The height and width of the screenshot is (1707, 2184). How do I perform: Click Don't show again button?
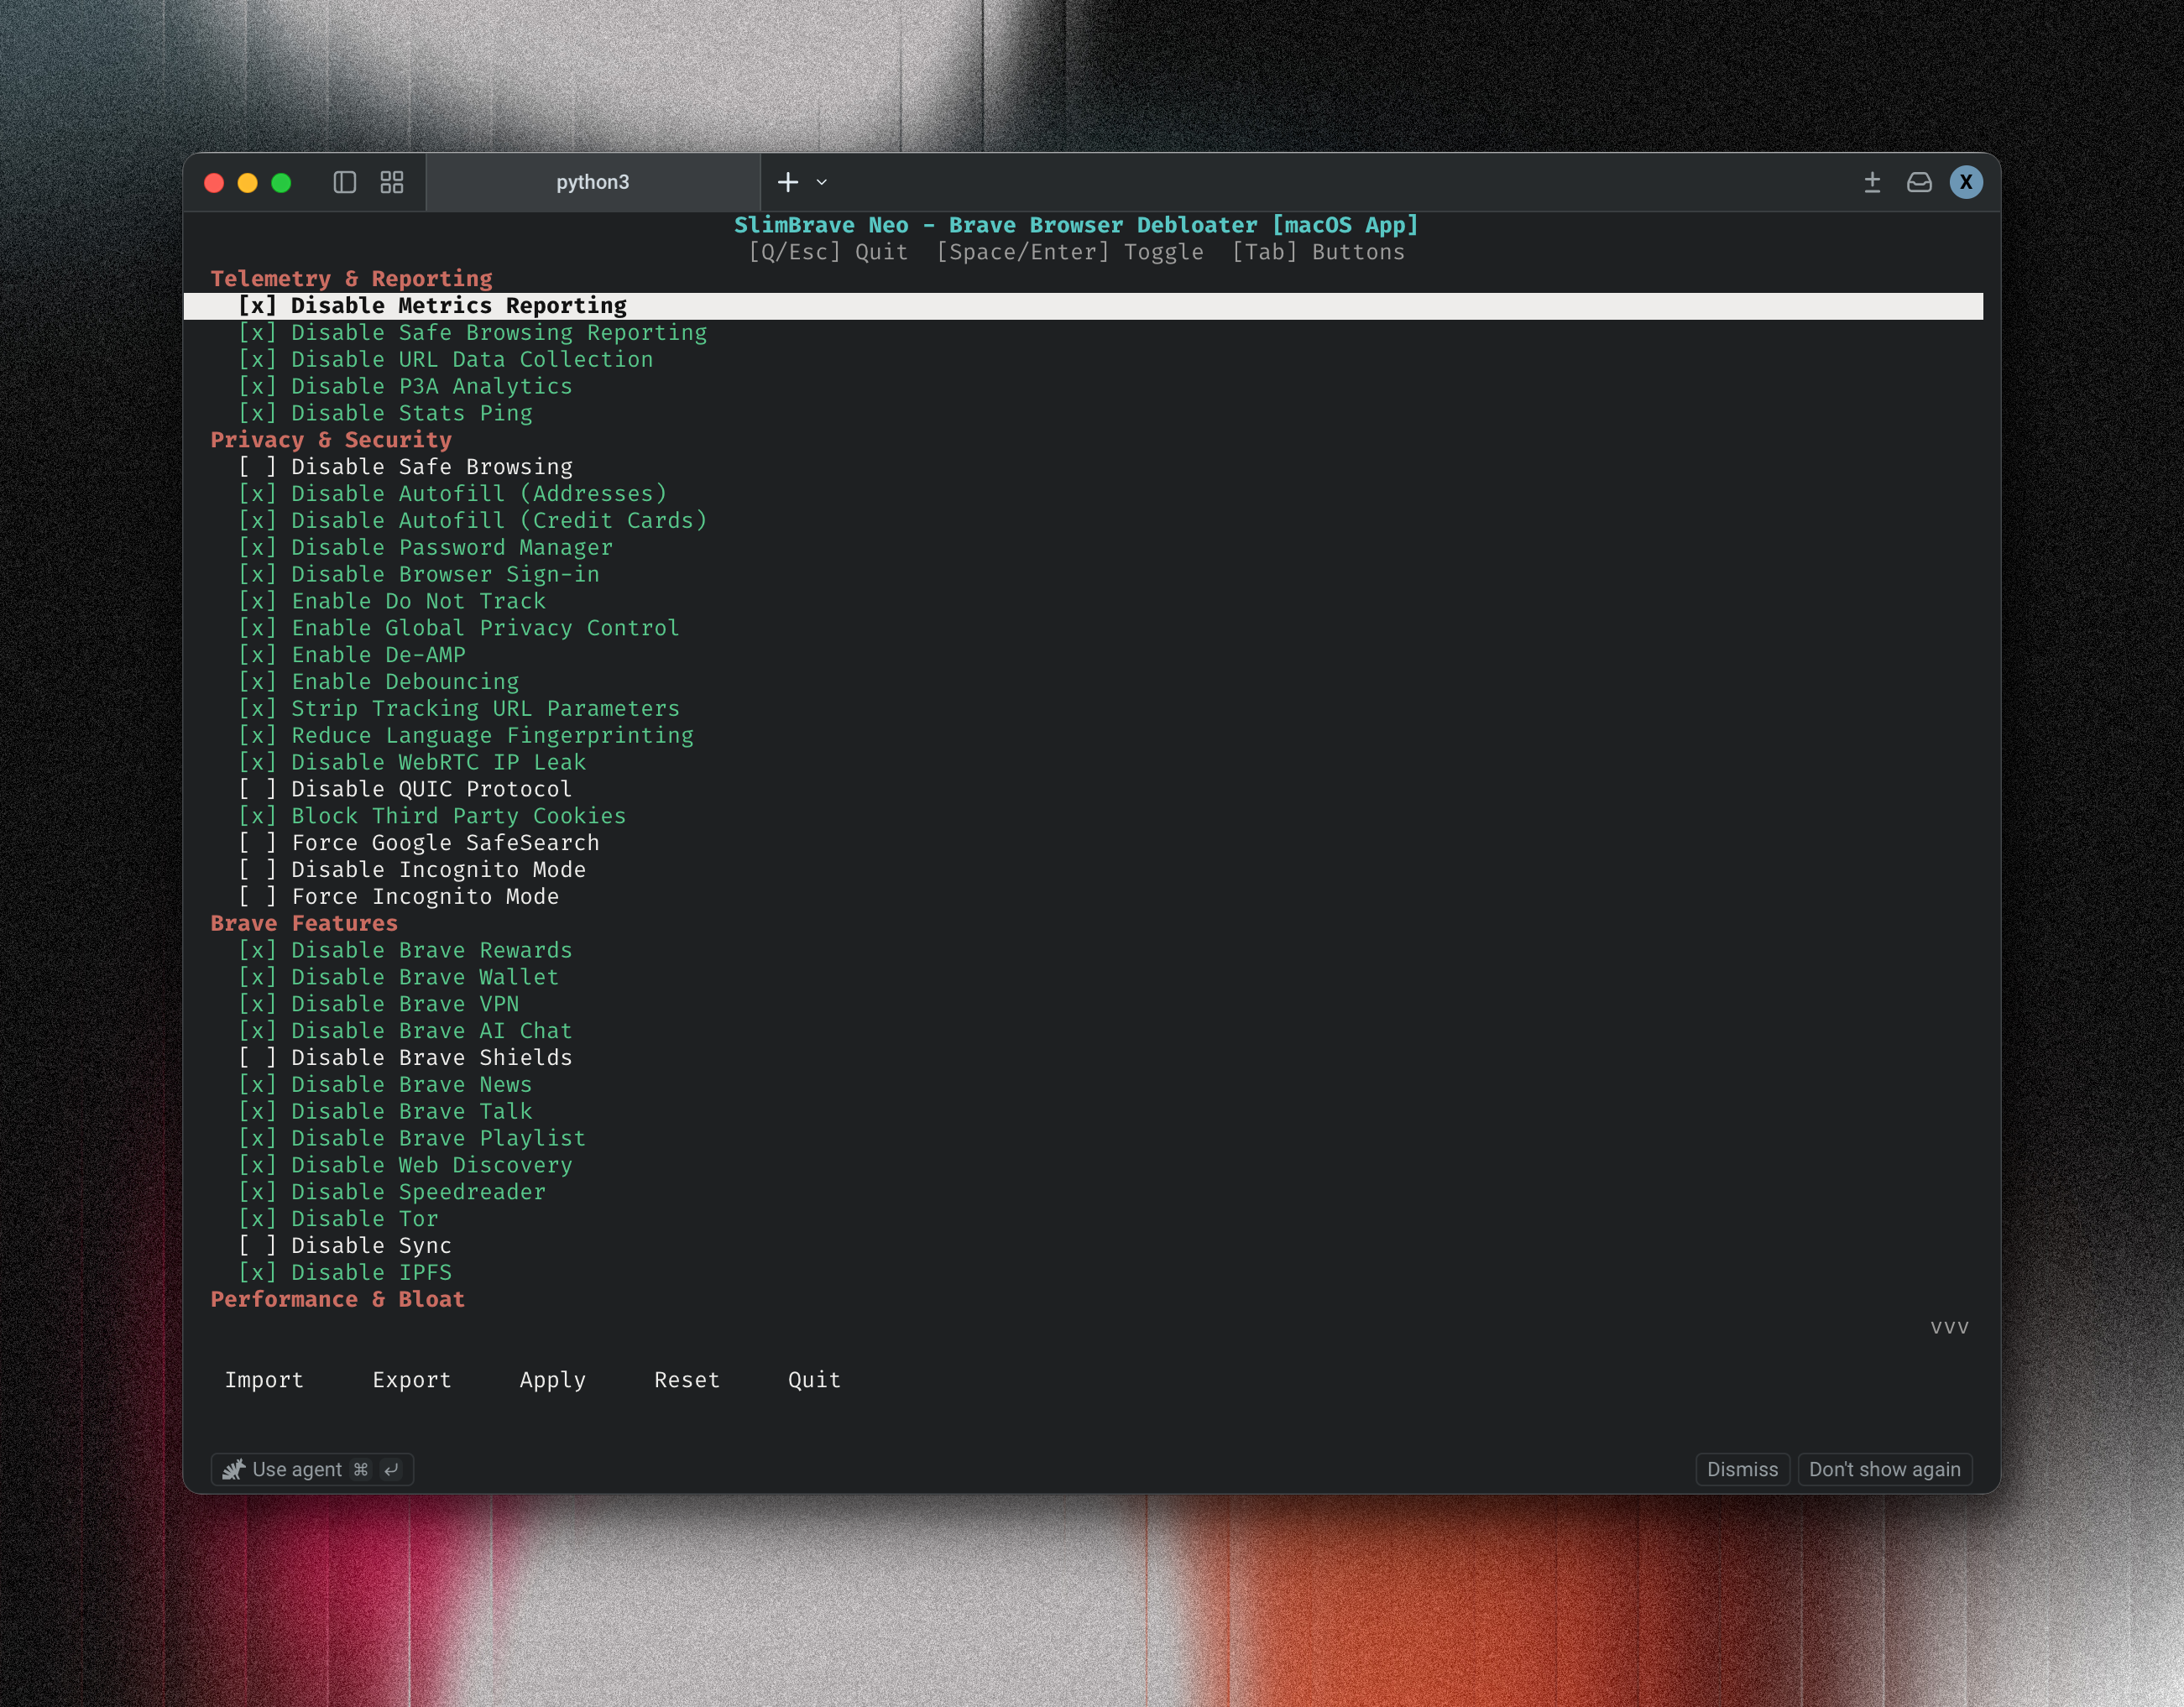point(1884,1469)
